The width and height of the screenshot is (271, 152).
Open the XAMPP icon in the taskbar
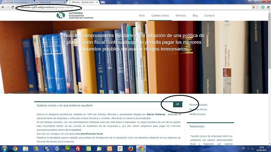(109, 149)
